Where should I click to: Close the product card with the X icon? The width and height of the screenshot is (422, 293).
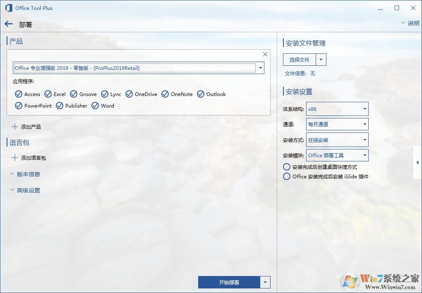[265, 54]
